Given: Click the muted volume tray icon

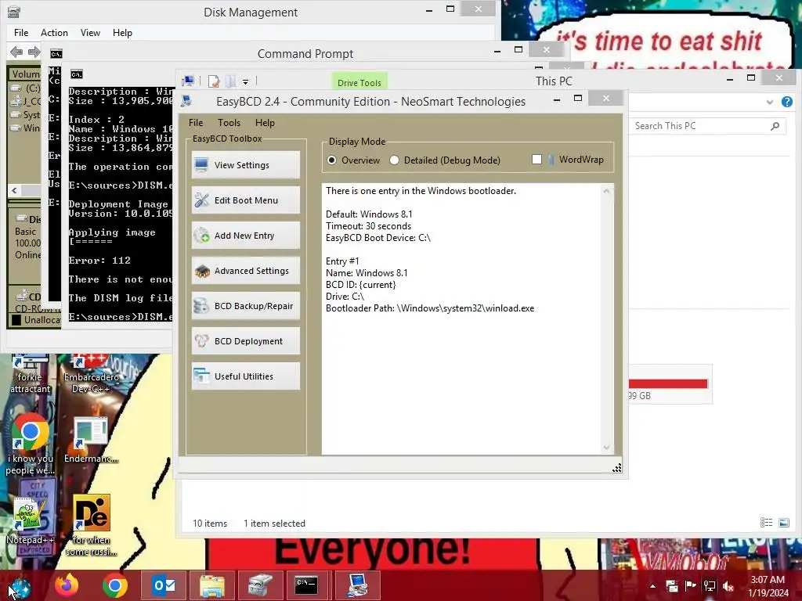Looking at the screenshot, I should [x=728, y=586].
